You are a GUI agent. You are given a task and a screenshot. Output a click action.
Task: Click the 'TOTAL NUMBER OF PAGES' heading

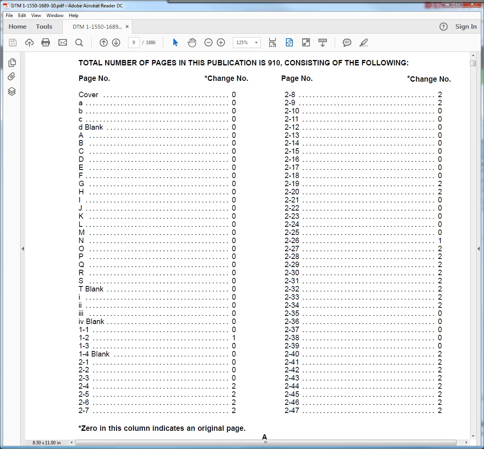pyautogui.click(x=243, y=63)
